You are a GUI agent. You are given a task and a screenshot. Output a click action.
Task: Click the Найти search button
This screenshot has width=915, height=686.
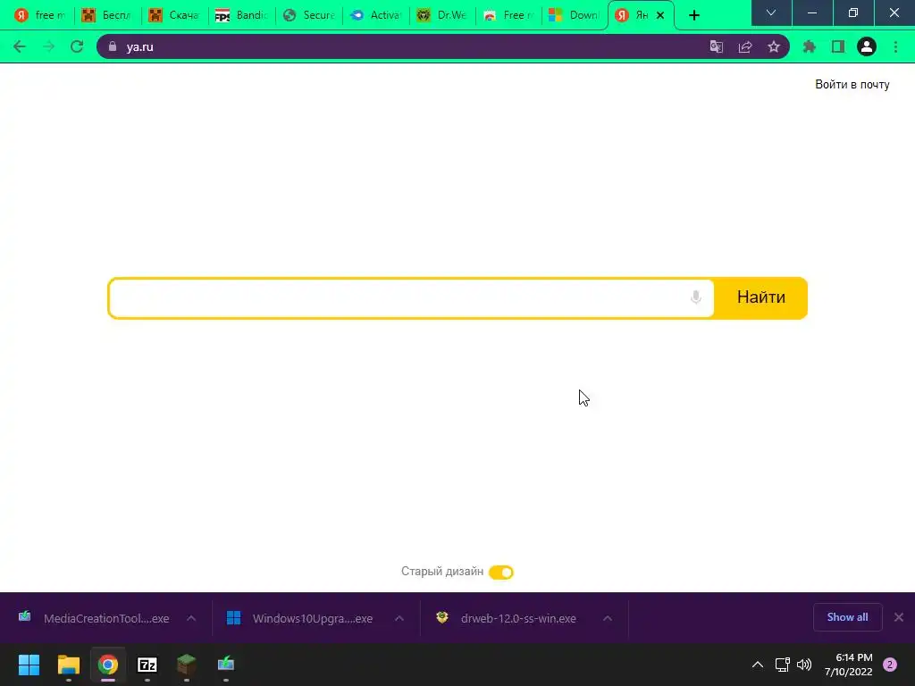[761, 297]
